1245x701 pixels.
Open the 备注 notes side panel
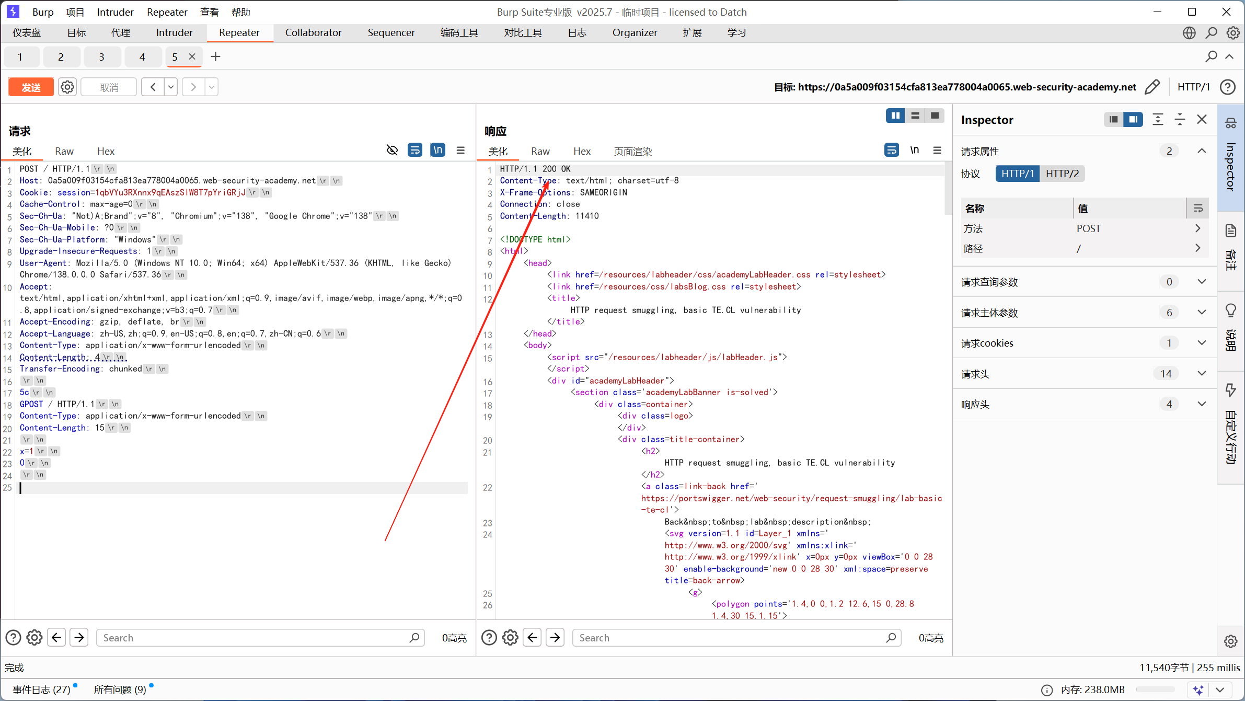pyautogui.click(x=1231, y=251)
